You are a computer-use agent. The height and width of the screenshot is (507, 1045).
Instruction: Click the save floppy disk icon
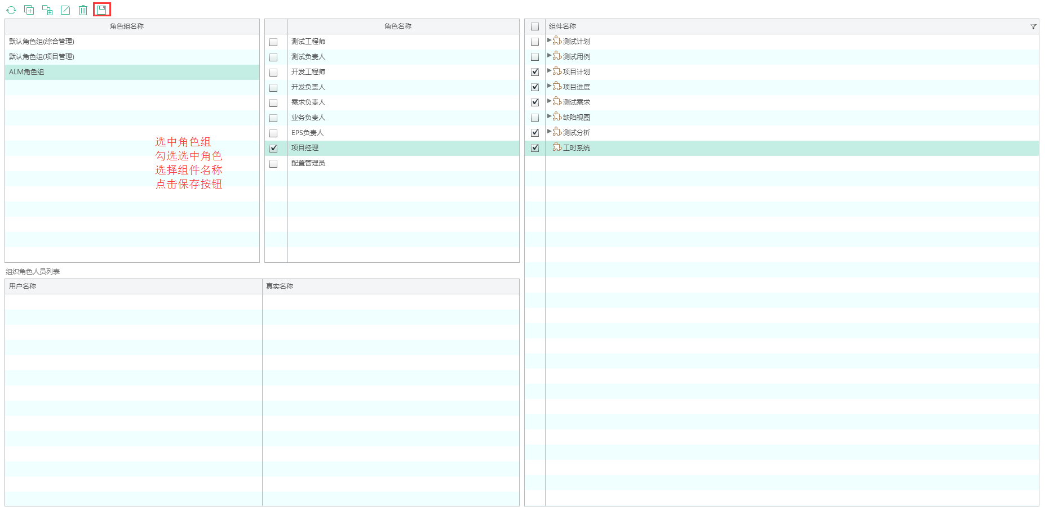click(101, 10)
